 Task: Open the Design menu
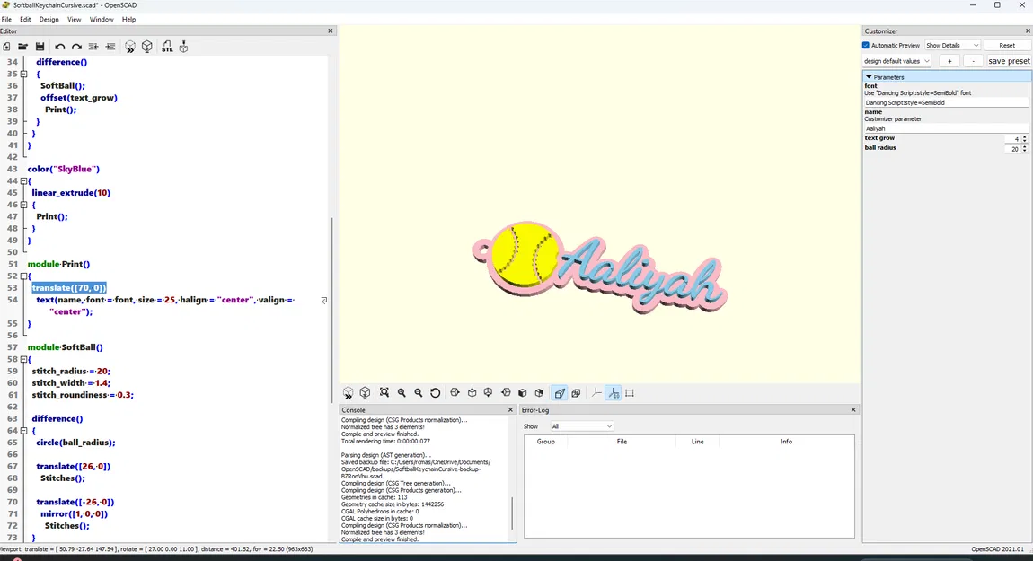(x=49, y=19)
